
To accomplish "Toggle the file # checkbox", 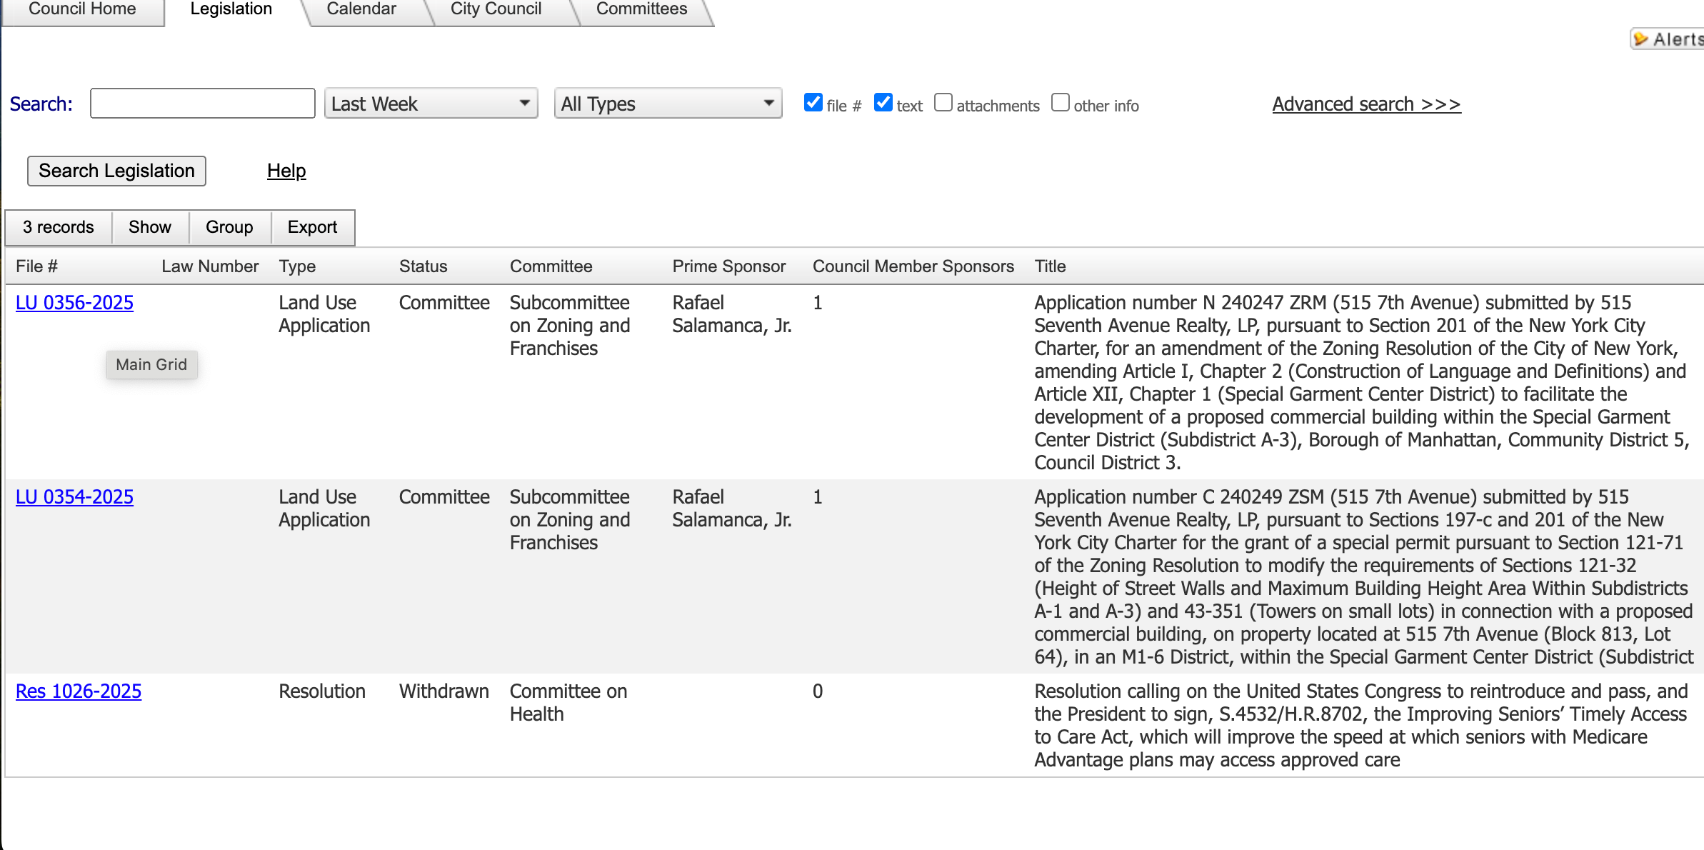I will [813, 103].
